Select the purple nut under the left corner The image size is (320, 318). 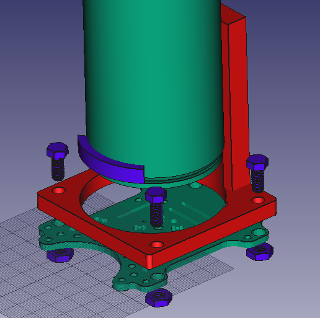[60, 255]
